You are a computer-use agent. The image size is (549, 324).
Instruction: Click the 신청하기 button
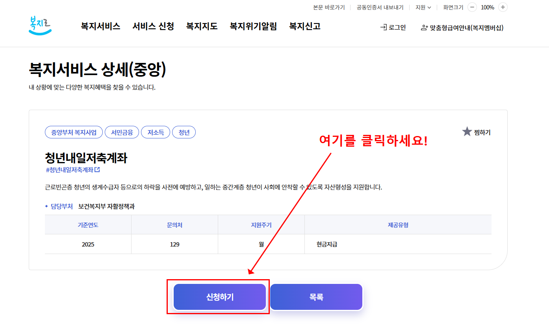click(x=219, y=297)
